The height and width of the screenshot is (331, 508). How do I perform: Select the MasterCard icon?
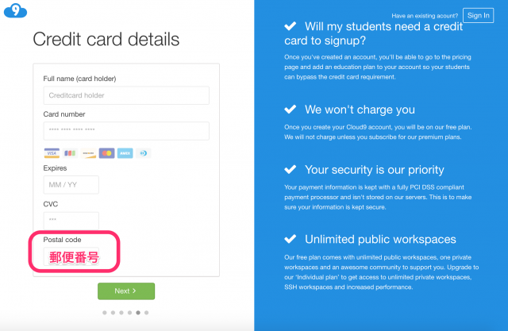[107, 153]
